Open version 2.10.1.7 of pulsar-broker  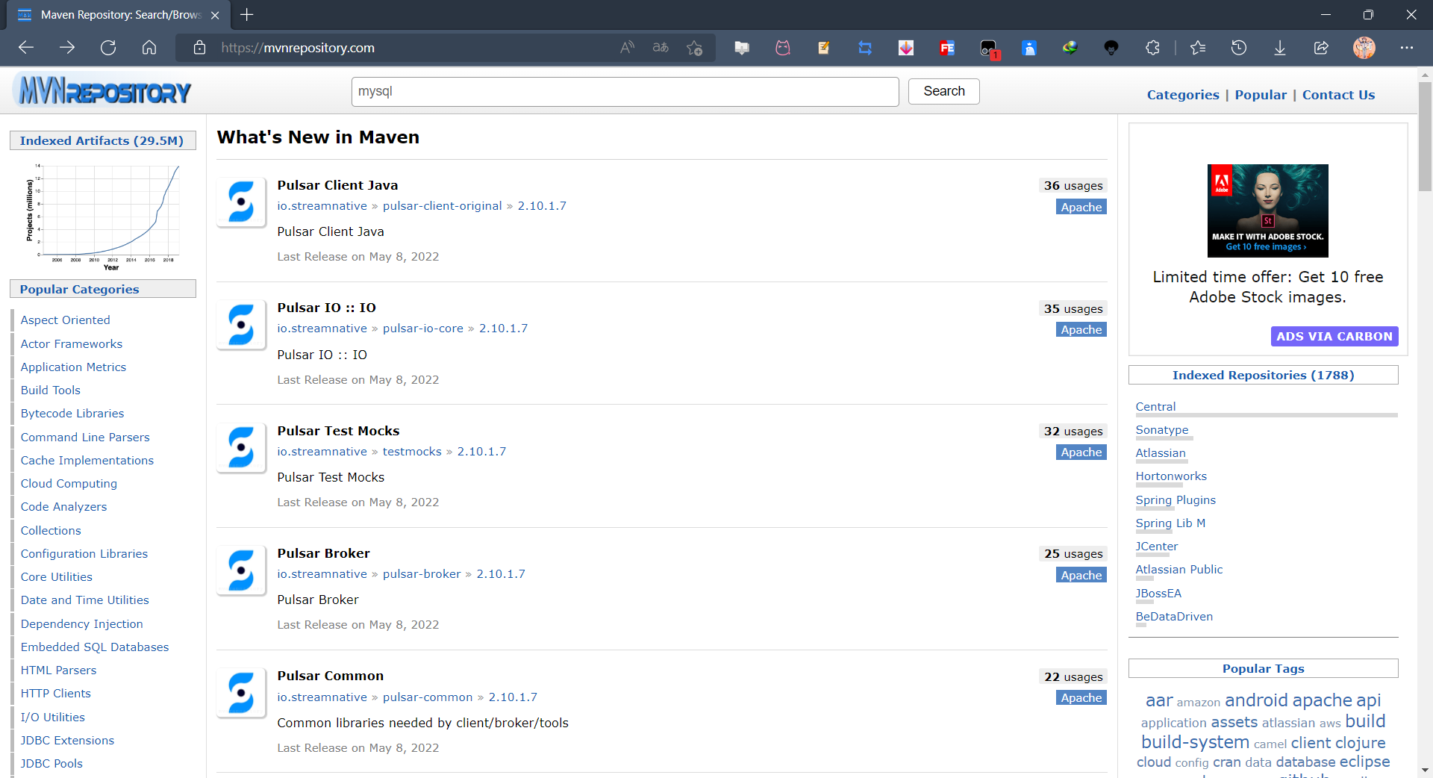[501, 574]
